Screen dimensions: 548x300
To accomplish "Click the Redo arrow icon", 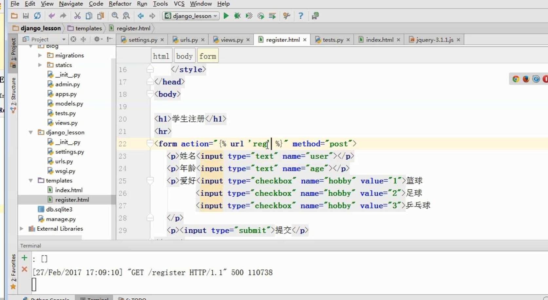I will (x=63, y=16).
